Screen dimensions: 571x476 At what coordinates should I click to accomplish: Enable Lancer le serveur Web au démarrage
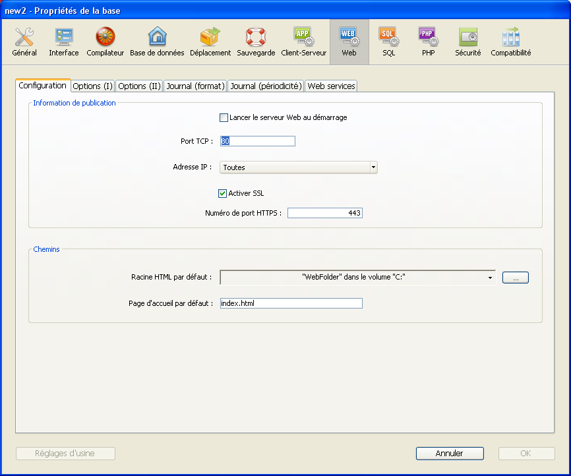[224, 118]
